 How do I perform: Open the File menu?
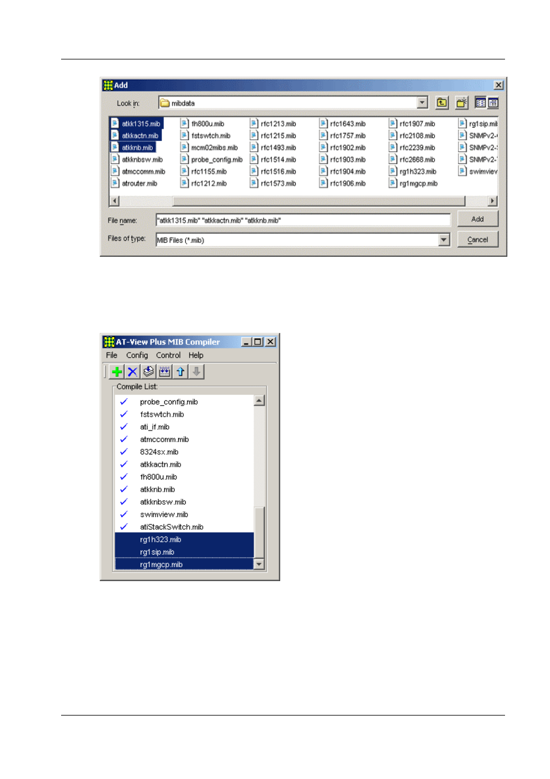coord(112,355)
